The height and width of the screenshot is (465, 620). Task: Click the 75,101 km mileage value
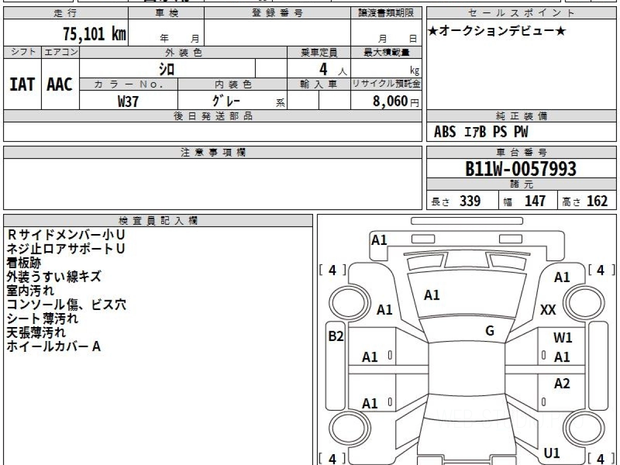coord(95,34)
